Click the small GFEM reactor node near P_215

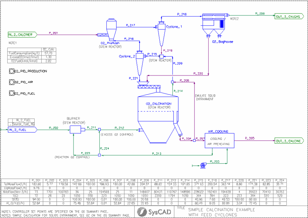[161, 56]
